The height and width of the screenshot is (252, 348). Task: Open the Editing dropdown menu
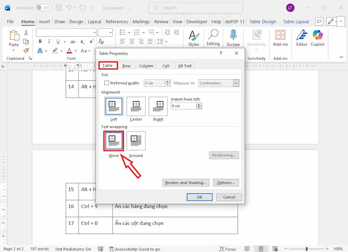(x=213, y=37)
